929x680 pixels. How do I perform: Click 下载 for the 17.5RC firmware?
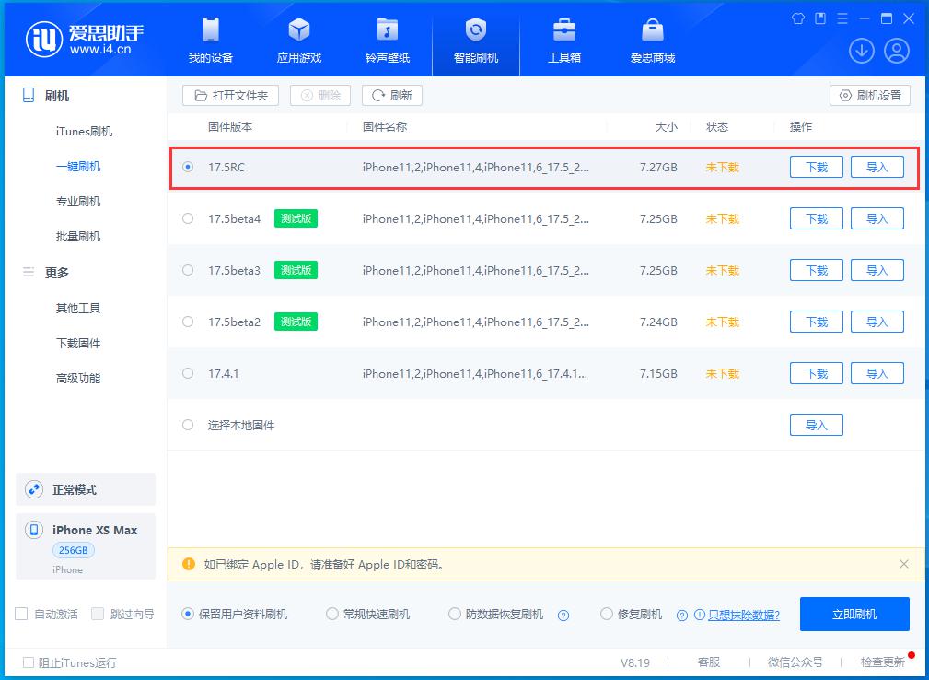tap(816, 167)
